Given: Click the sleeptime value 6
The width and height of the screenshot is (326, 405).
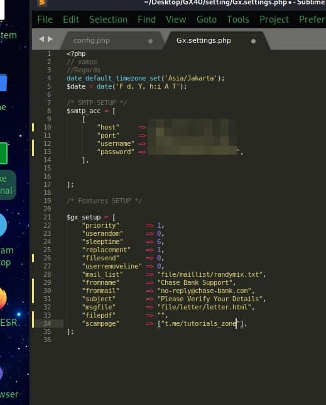Looking at the screenshot, I should [x=159, y=241].
